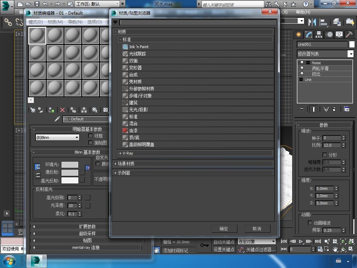Click the 自动关键点 button

[x=224, y=242]
